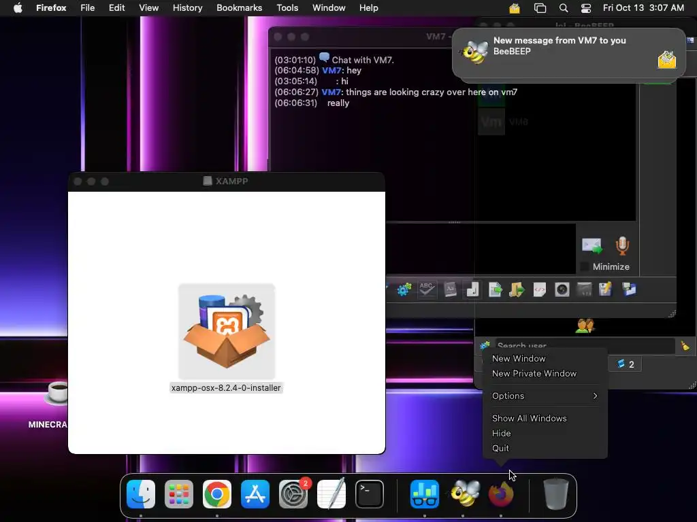Image resolution: width=697 pixels, height=522 pixels.
Task: Click the gears icon left of Search user
Action: tap(485, 345)
